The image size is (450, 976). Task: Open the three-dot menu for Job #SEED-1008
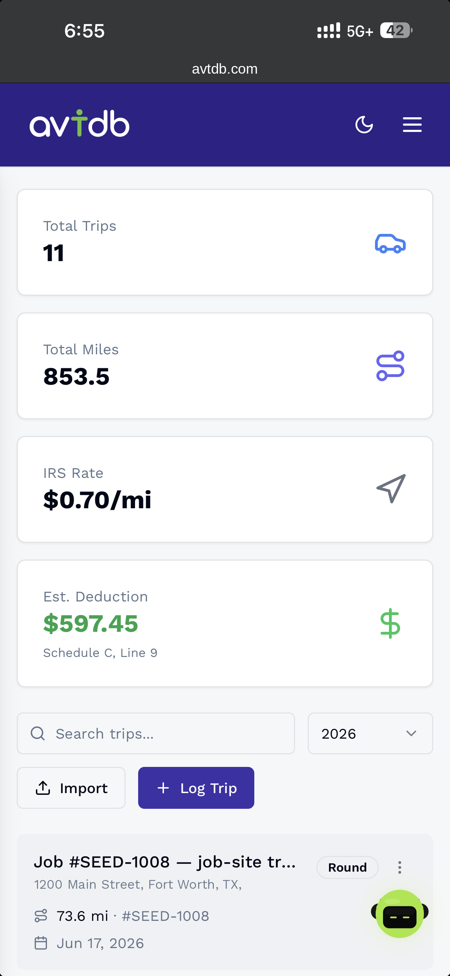pyautogui.click(x=400, y=867)
